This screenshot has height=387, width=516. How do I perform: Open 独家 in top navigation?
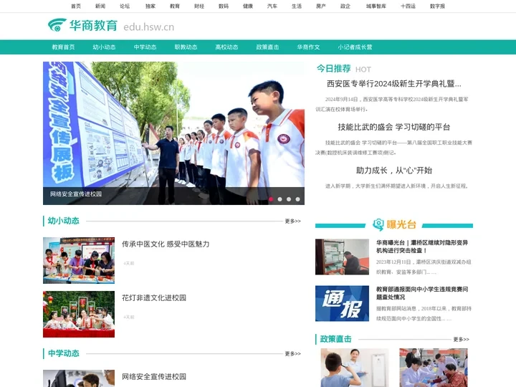tap(150, 6)
